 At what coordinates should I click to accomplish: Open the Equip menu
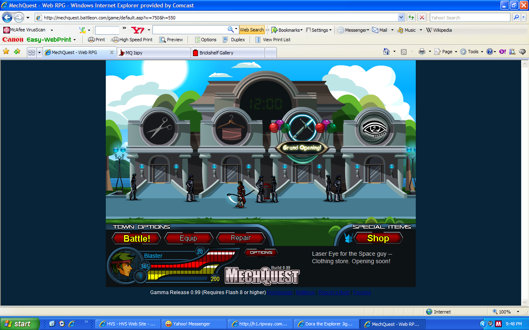point(188,238)
